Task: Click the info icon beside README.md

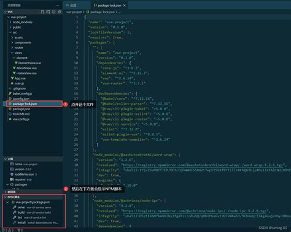Action: [x=10, y=114]
